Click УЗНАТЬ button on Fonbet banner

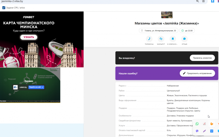click(29, 37)
